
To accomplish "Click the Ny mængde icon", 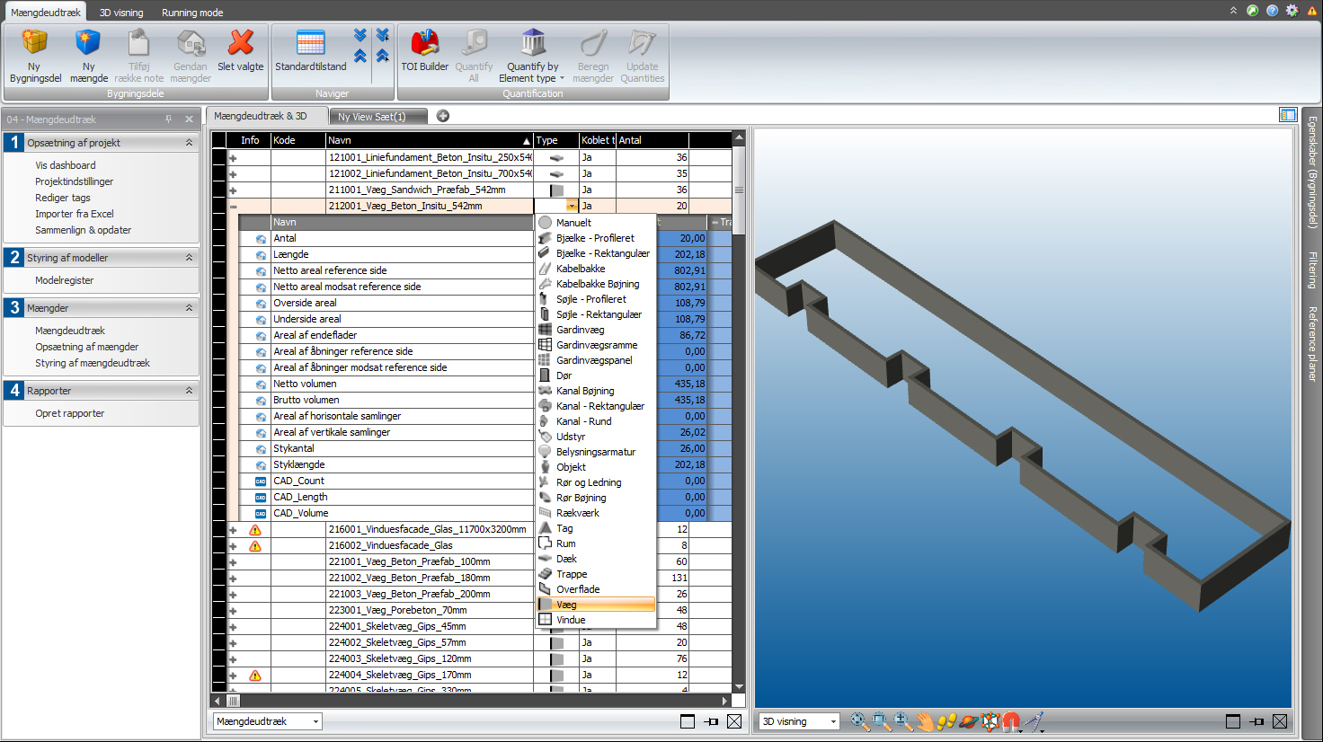I will coord(88,43).
